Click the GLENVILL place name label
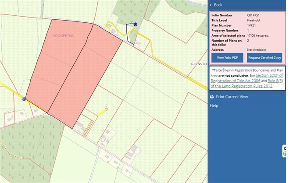The image size is (293, 183). pos(199,63)
